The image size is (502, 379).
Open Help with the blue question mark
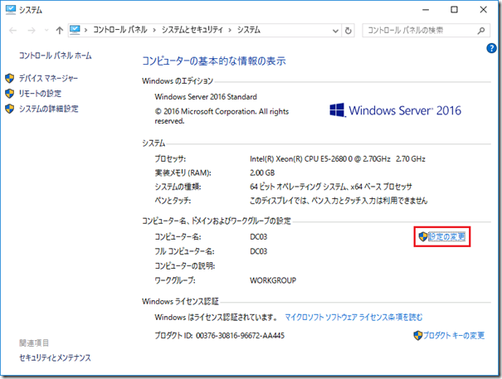tap(491, 49)
